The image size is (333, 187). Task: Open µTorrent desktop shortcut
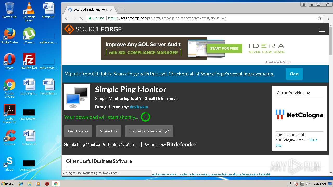point(29,36)
